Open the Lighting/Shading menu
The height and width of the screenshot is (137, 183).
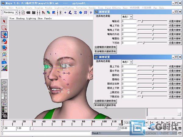pyautogui.click(x=64, y=8)
